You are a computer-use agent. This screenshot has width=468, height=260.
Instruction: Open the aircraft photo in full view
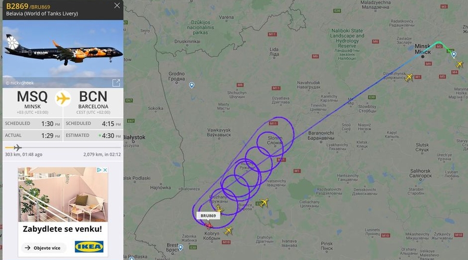click(x=116, y=83)
